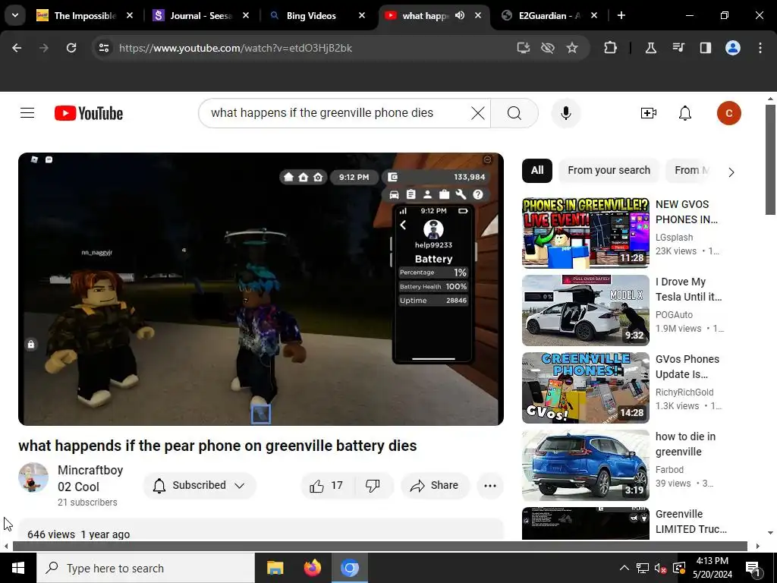Viewport: 777px width, 583px height.
Task: Toggle browser side panel
Action: (x=705, y=48)
